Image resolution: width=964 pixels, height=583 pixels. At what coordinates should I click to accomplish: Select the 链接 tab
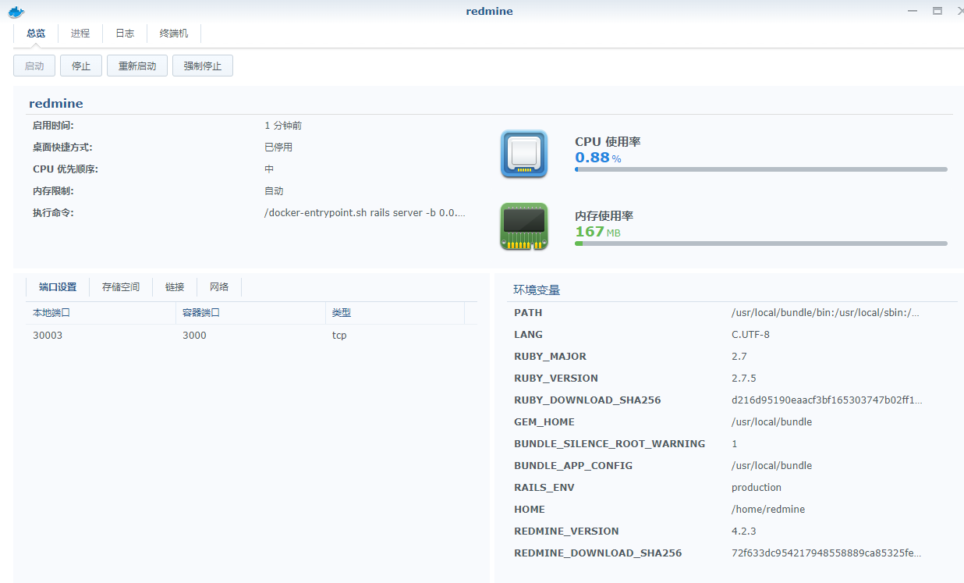click(x=175, y=287)
